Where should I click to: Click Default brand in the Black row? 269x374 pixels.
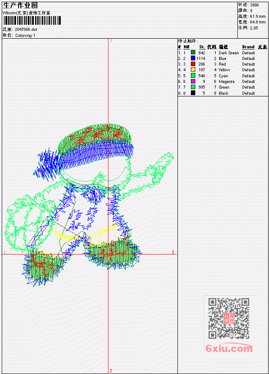coord(249,93)
